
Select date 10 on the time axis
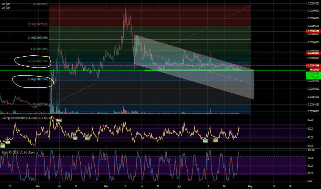[59, 186]
